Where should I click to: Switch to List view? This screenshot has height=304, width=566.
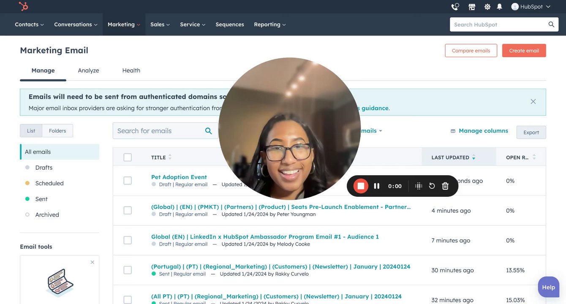point(31,131)
